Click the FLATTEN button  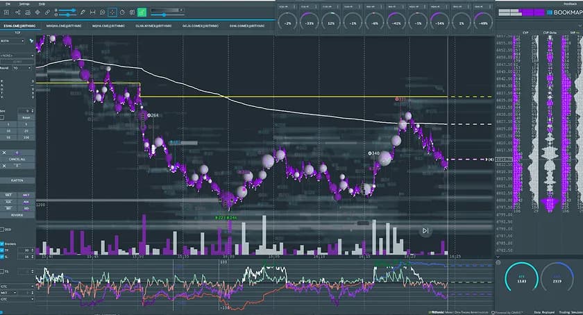click(17, 180)
